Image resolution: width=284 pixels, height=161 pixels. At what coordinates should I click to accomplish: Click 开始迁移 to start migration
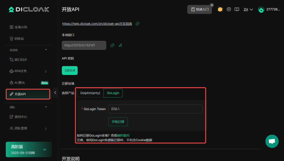point(118,122)
